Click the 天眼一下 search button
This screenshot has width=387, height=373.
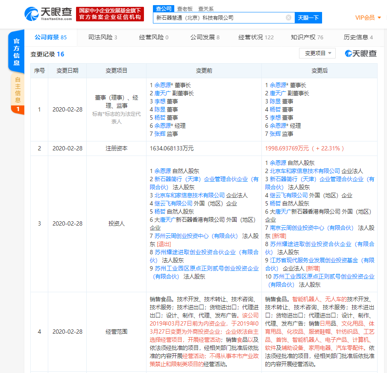[x=309, y=18]
